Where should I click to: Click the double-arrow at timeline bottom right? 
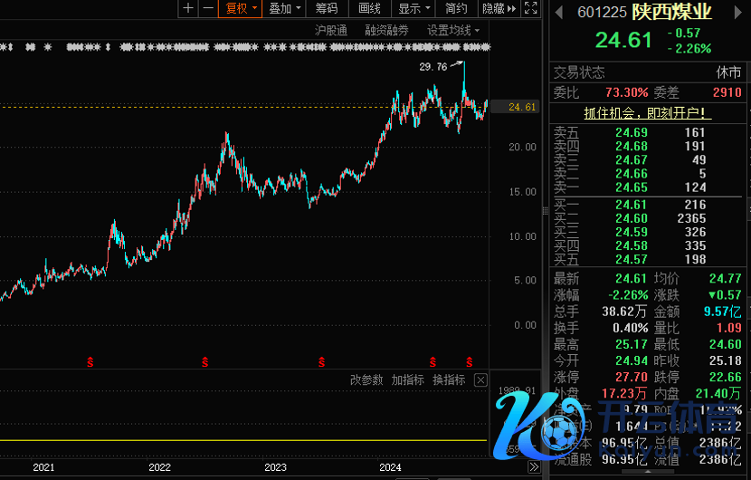[535, 467]
